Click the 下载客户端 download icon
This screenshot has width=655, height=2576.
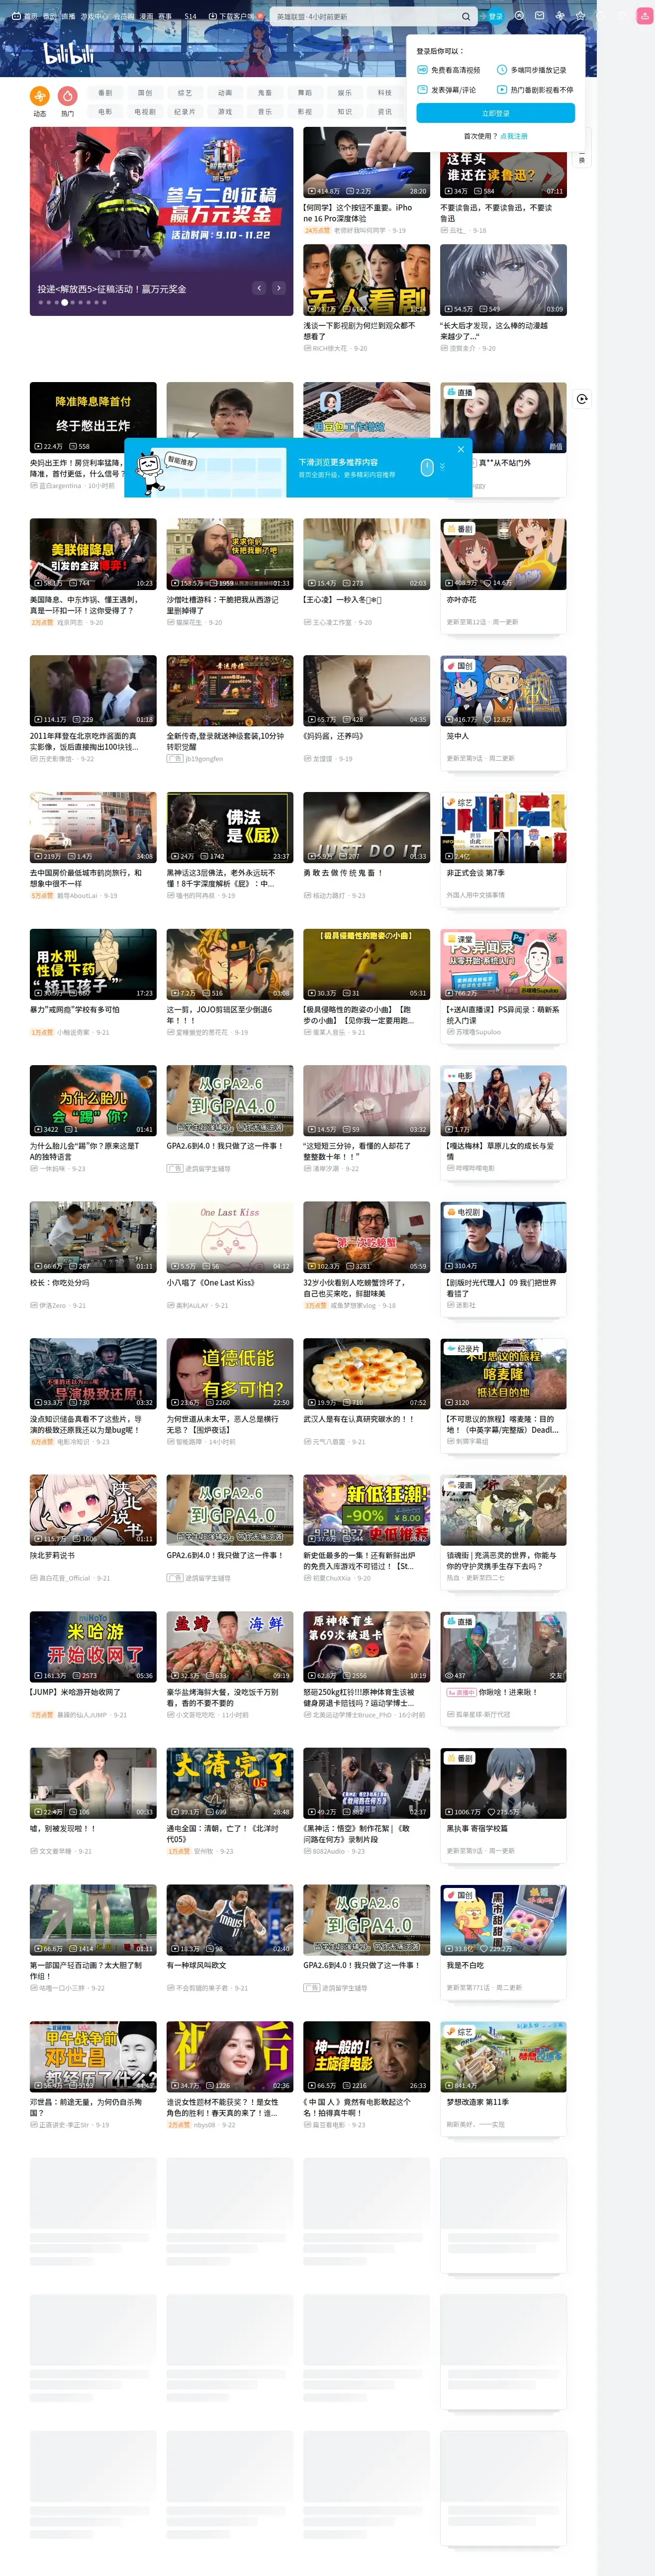214,17
